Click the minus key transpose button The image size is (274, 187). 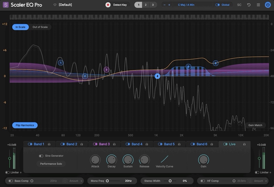164,5
